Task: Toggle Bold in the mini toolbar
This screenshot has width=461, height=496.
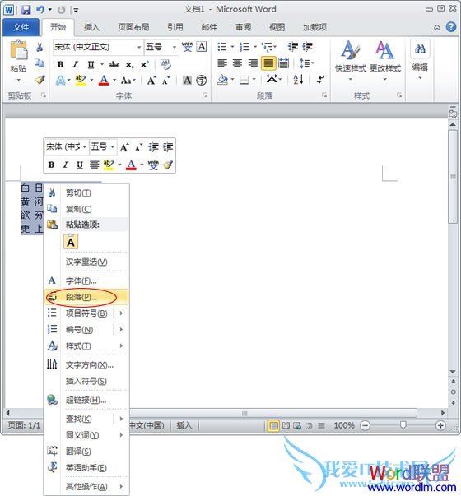Action: pos(51,165)
